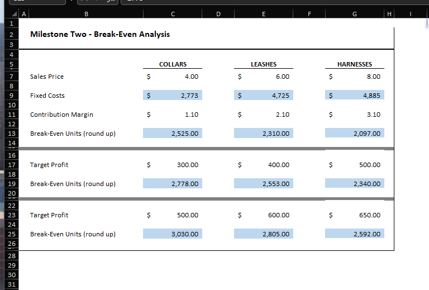Viewport: 429px width, 290px height.
Task: Select contribution margin 3.10 cell
Action: tap(355, 115)
